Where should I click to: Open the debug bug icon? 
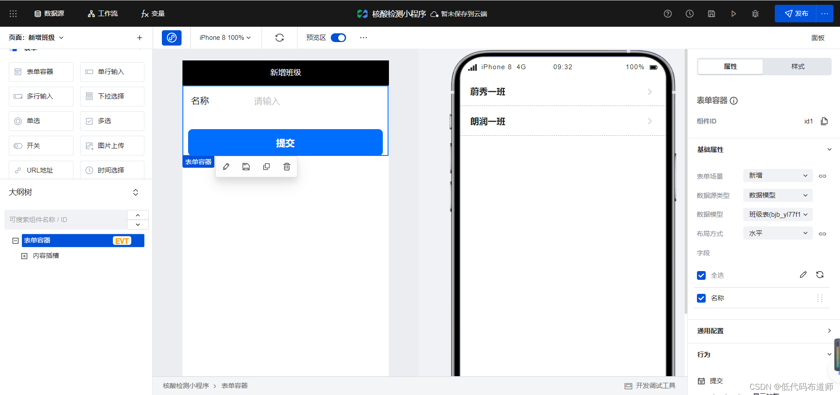click(755, 14)
